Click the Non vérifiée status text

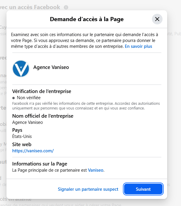29,98
